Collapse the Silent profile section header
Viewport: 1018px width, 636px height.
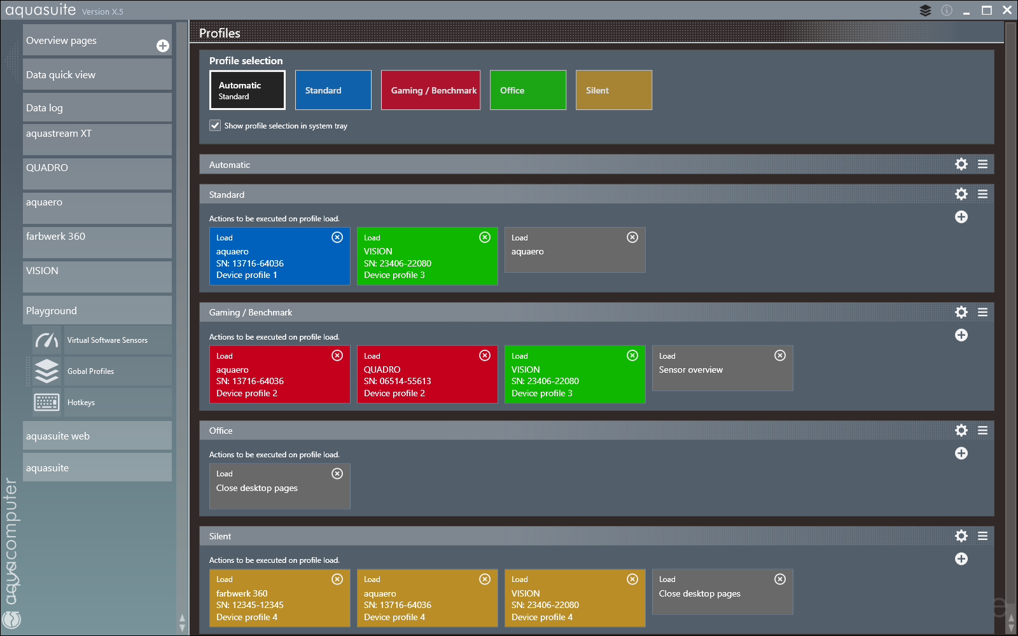597,536
